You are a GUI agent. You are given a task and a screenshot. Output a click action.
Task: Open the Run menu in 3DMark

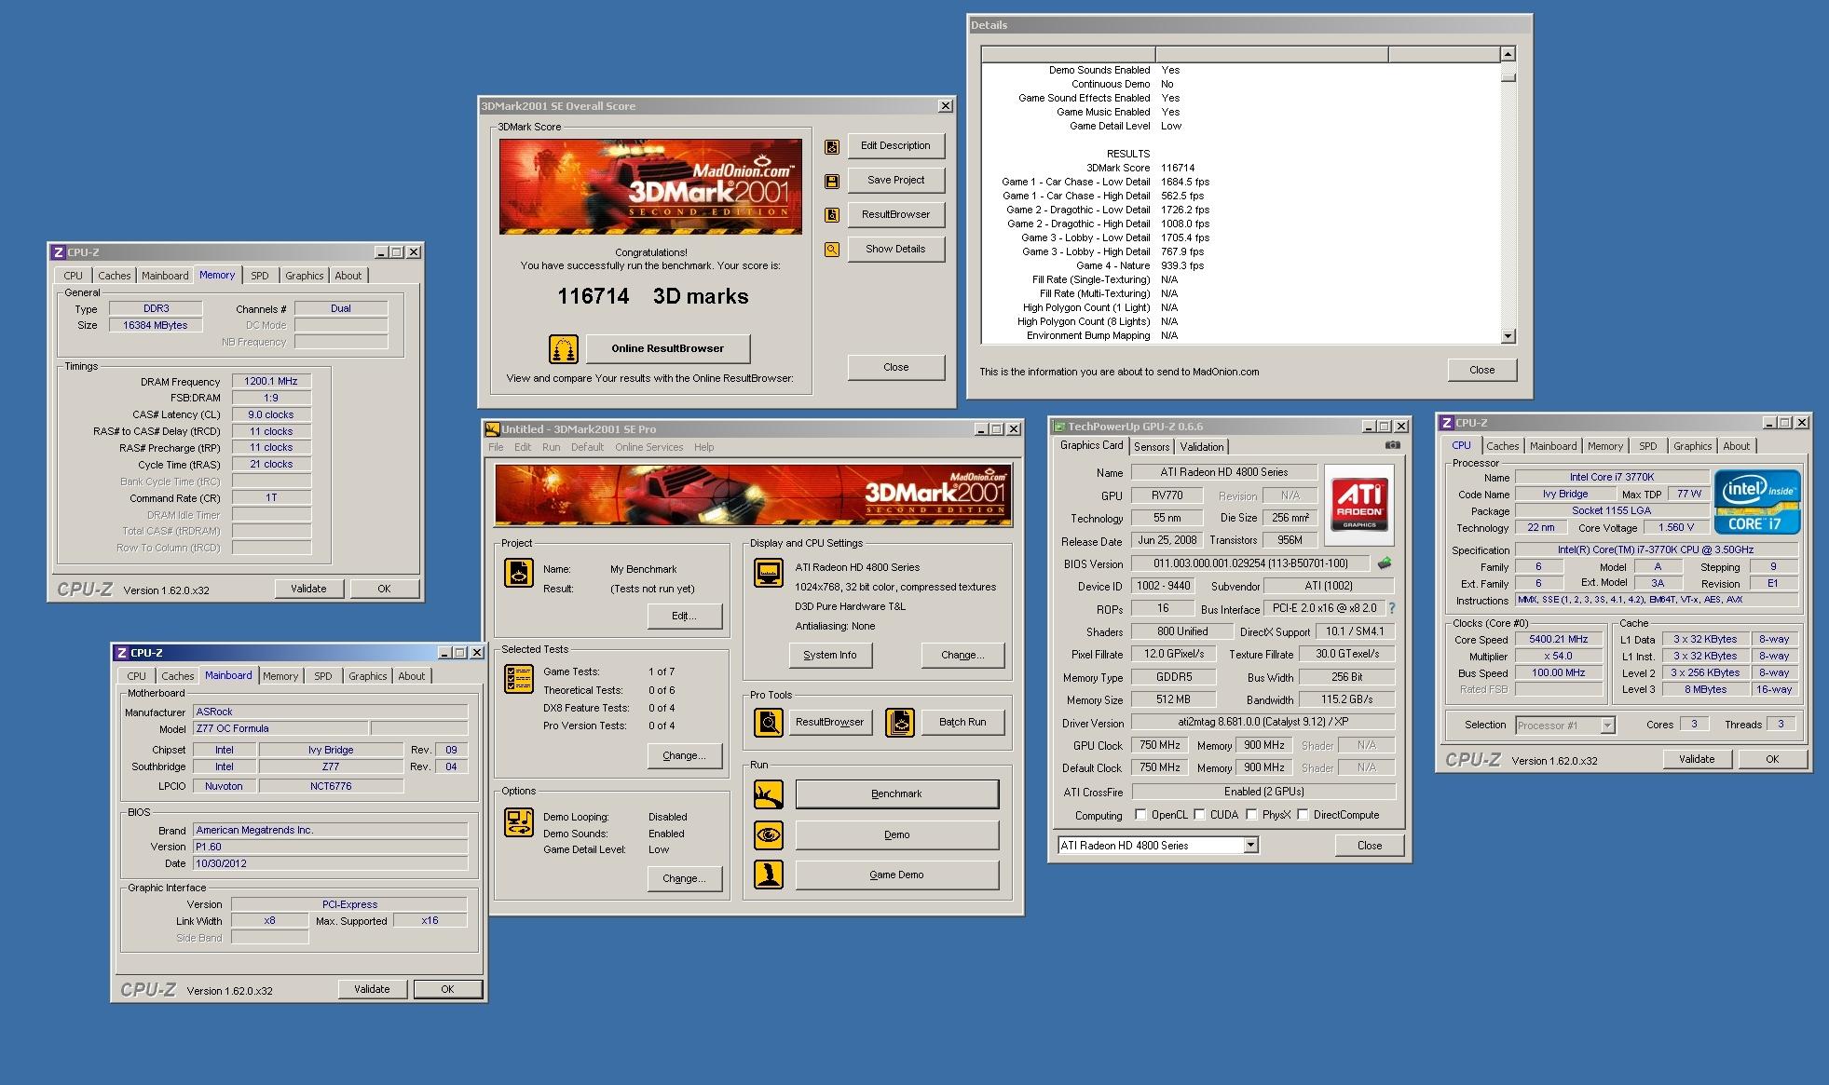tap(551, 447)
